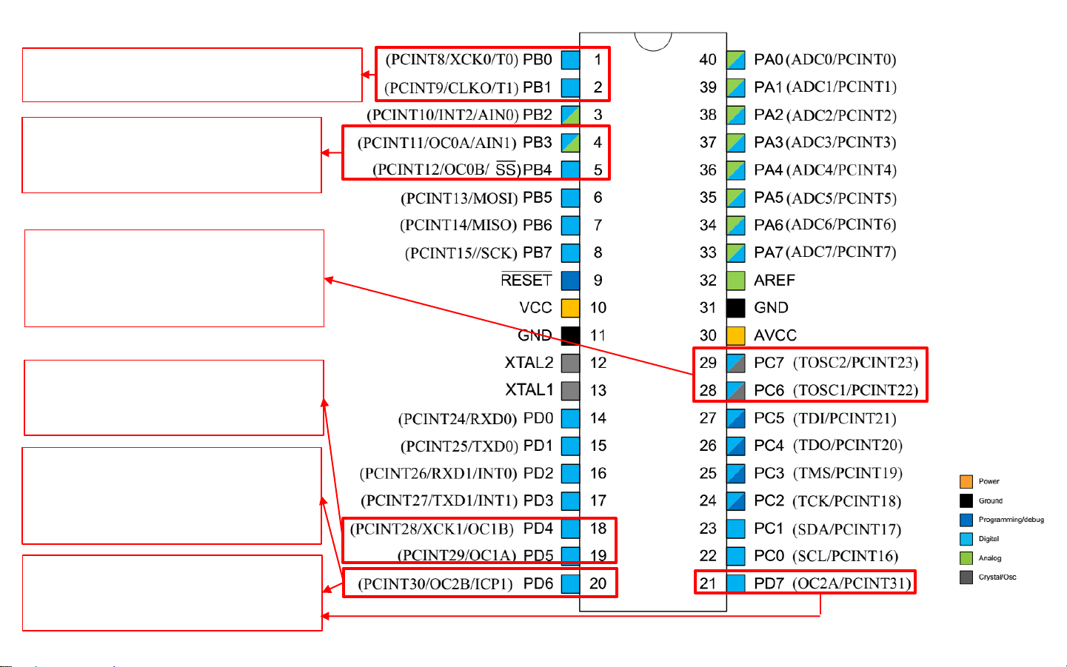Click the gray XTAL2 pin 12 square
This screenshot has height=667, width=1067.
coord(570,363)
